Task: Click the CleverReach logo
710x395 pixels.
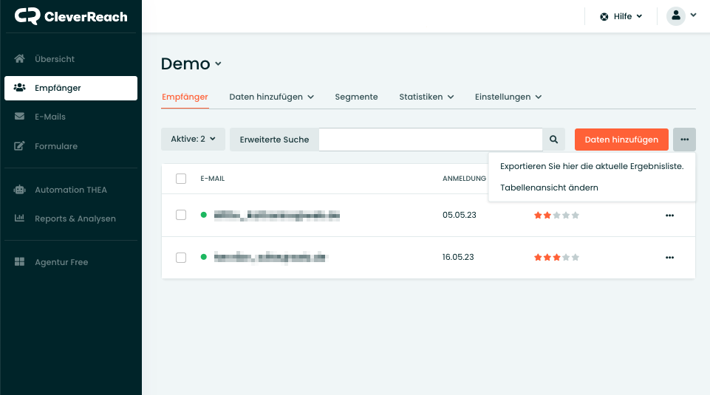Action: pyautogui.click(x=71, y=16)
